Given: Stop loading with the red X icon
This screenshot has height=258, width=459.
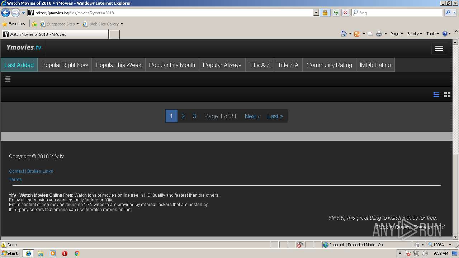Looking at the screenshot, I should click(345, 13).
